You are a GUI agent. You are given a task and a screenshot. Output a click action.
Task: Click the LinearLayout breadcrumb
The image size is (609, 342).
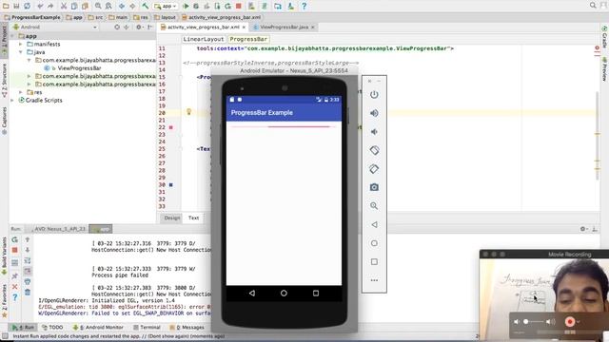204,39
